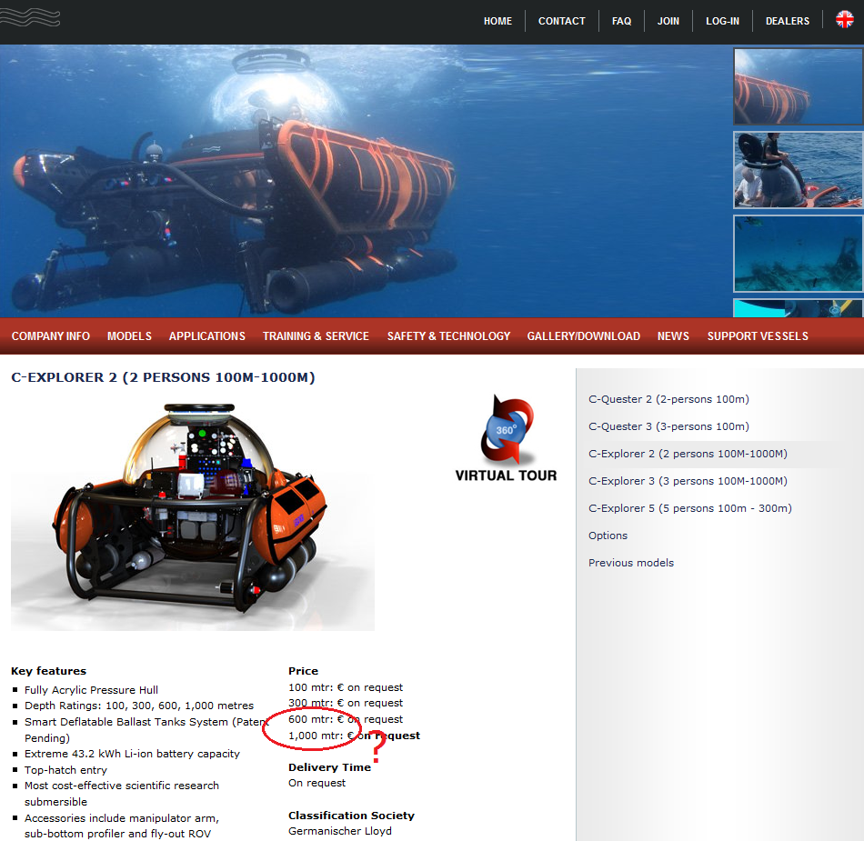Open the SUPPORT VESSELS menu
Screen dimensions: 864x841
click(x=758, y=336)
